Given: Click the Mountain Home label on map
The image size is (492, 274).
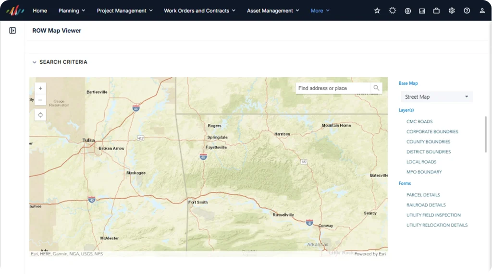Looking at the screenshot, I should 336,125.
